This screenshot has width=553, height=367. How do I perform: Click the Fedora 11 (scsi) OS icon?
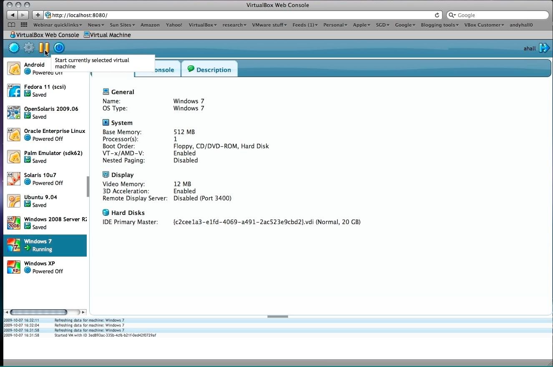(x=14, y=90)
